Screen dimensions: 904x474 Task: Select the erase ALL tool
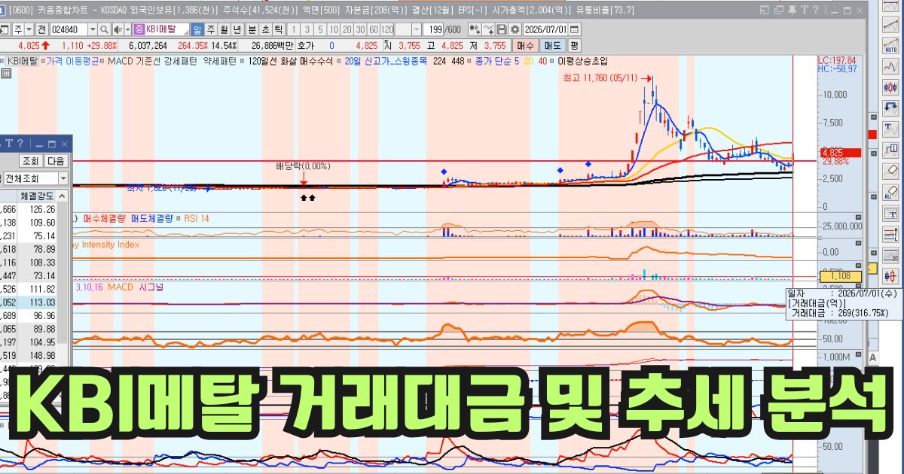891,191
